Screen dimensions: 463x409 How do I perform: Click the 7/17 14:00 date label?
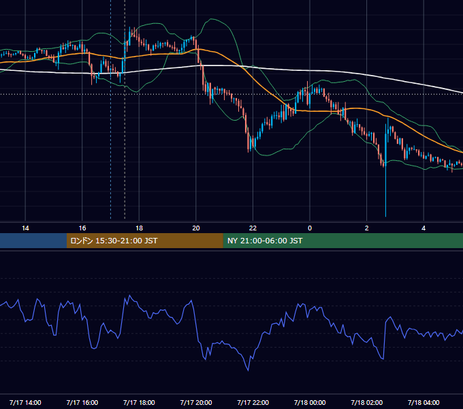pos(25,402)
